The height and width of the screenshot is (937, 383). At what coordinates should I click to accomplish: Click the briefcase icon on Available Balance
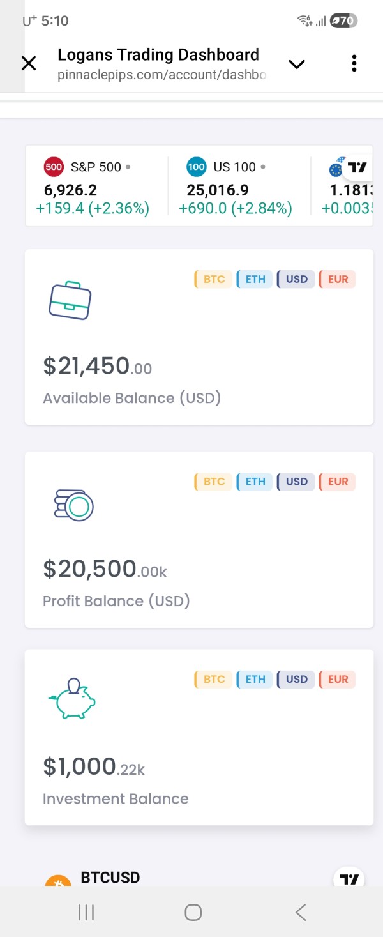point(70,300)
